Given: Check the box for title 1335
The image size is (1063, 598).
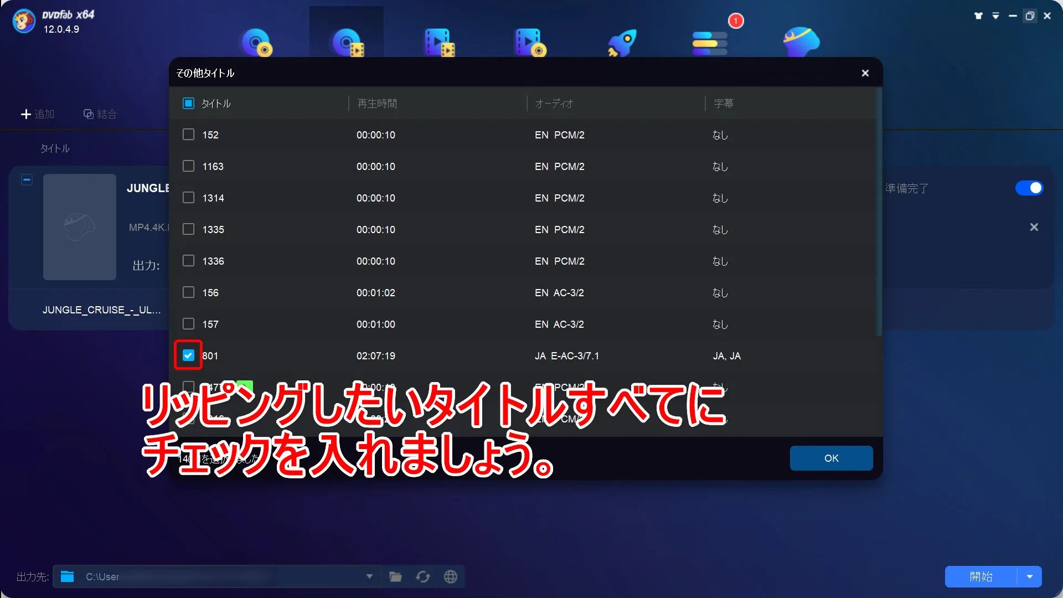Looking at the screenshot, I should pos(188,229).
